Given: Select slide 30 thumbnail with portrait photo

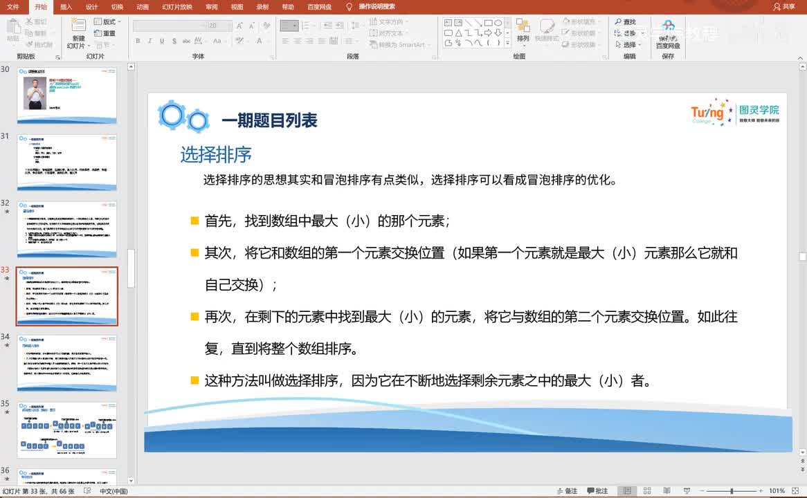Looking at the screenshot, I should (x=67, y=95).
